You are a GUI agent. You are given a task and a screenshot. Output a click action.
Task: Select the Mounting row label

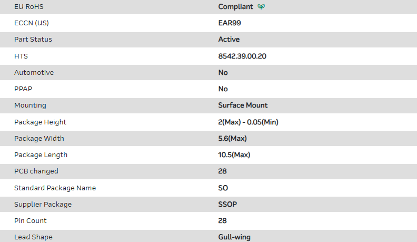pos(30,105)
